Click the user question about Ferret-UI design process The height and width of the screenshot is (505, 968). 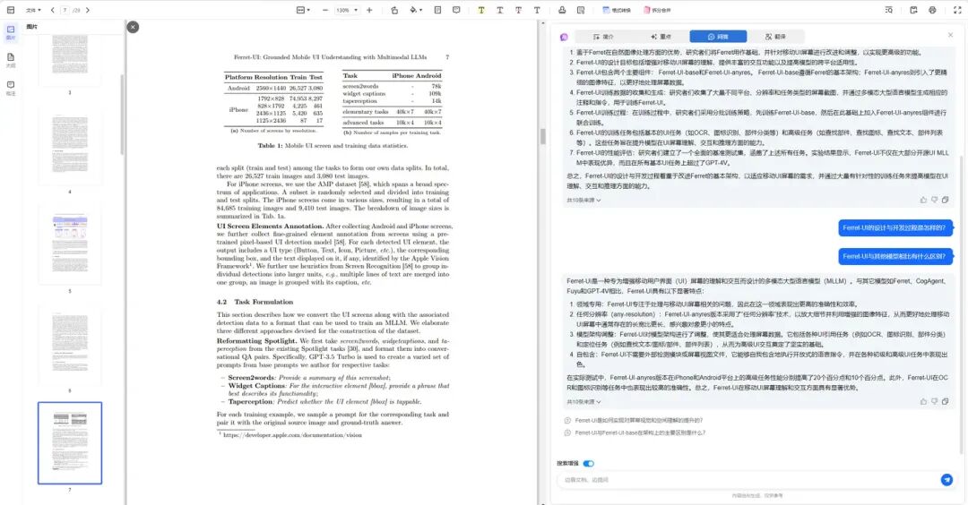pyautogui.click(x=895, y=228)
